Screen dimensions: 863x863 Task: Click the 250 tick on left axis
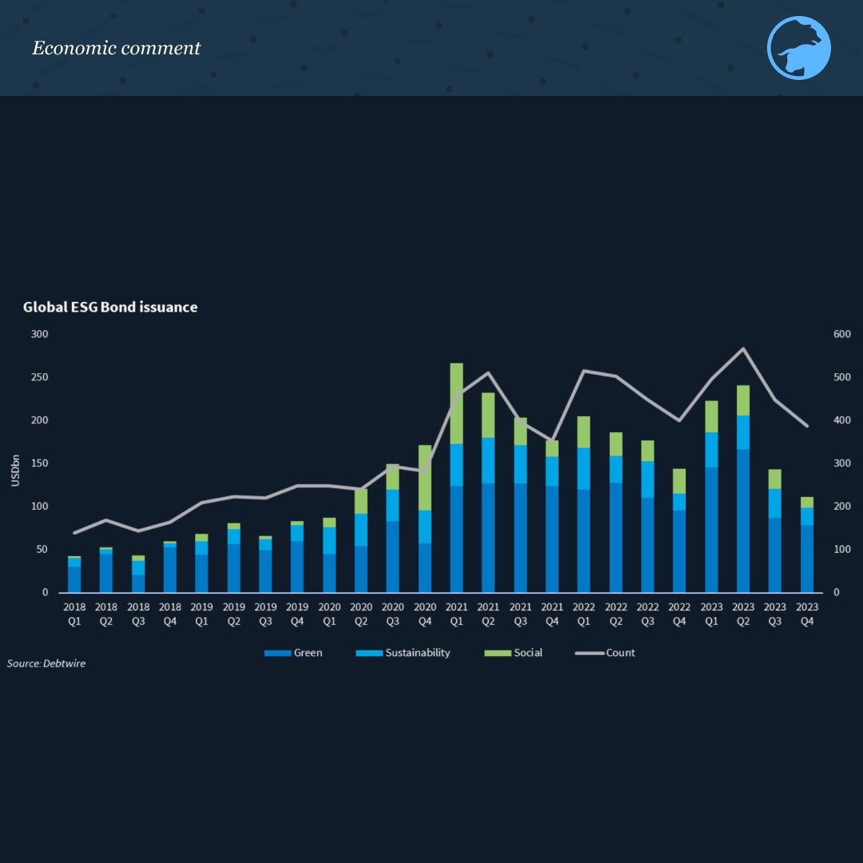tap(40, 377)
